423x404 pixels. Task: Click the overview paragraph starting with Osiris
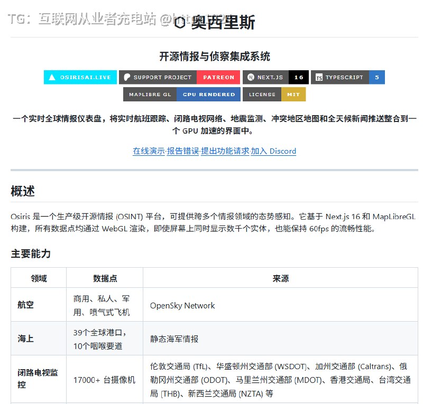(213, 222)
